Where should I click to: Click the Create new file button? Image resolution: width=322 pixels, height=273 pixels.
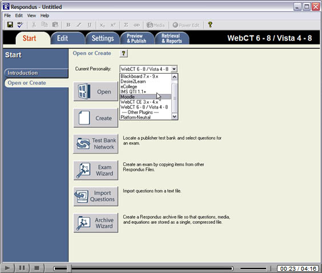(x=96, y=118)
